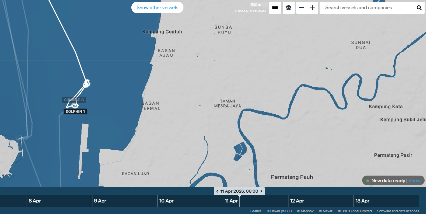
Task: Step timeline forward with right chevron
Action: click(x=261, y=191)
